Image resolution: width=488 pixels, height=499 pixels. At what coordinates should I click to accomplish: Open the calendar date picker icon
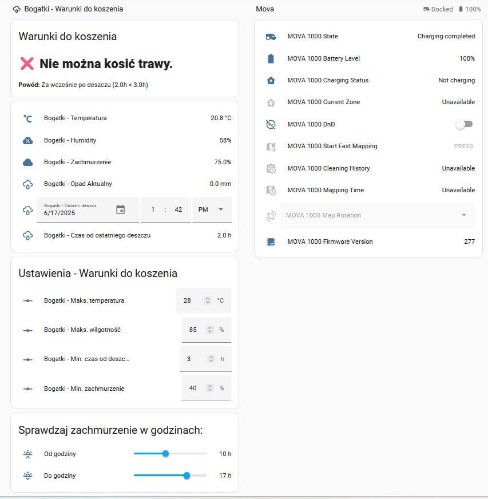(x=121, y=209)
